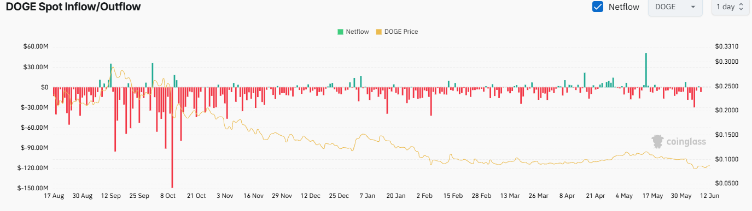Click the $30.00M y-axis label

(x=35, y=67)
